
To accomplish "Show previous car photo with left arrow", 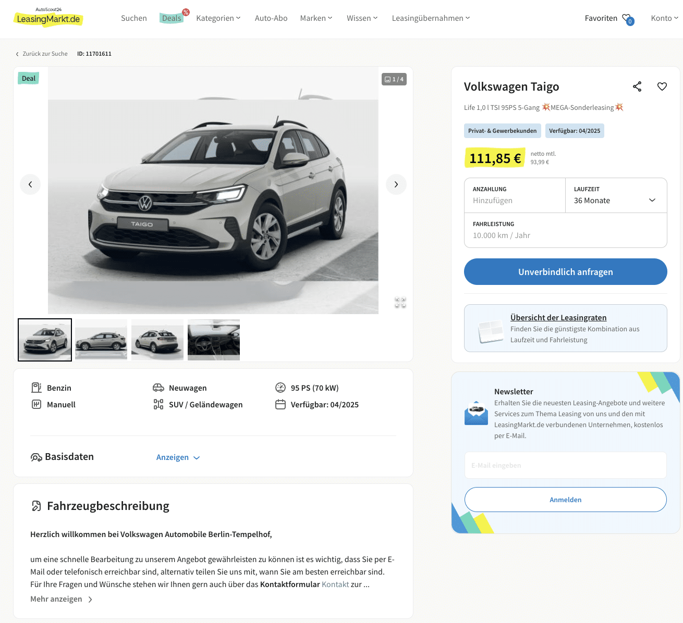I will click(30, 184).
